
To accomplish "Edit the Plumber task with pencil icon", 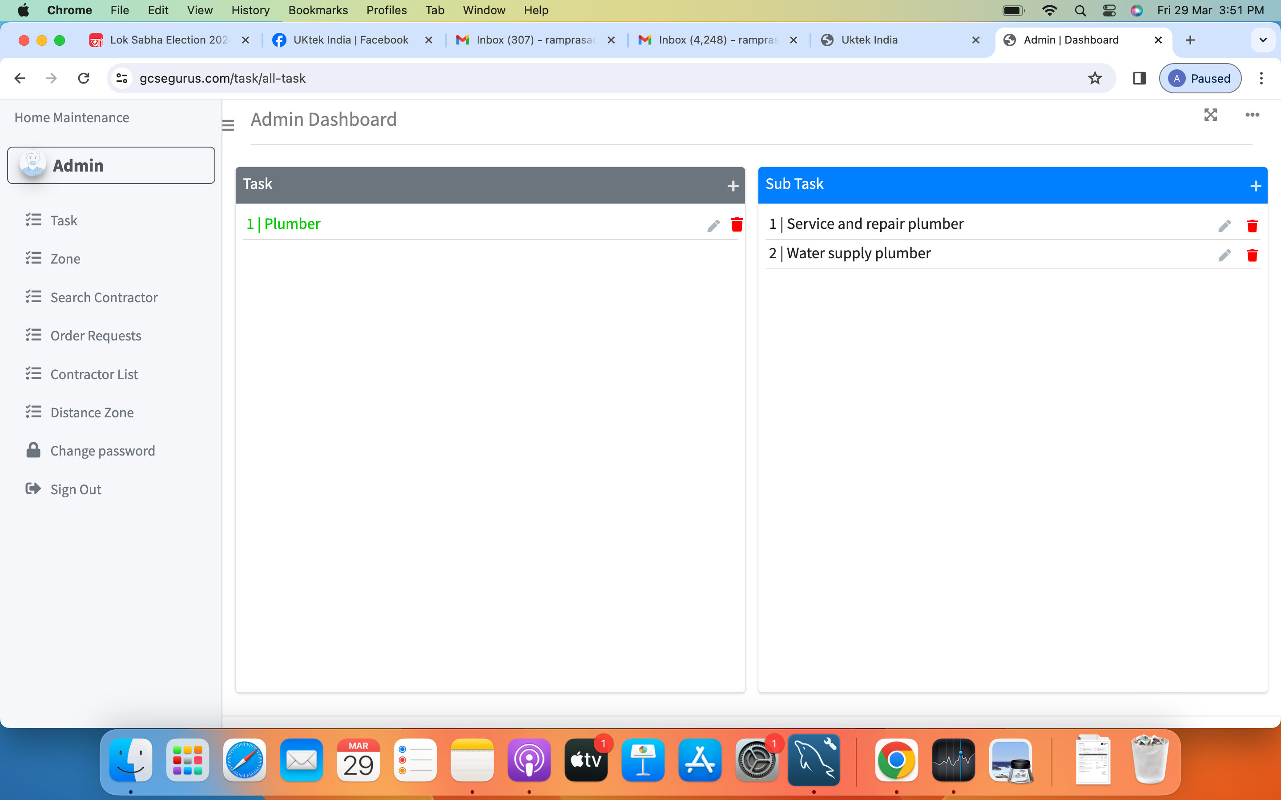I will tap(713, 226).
